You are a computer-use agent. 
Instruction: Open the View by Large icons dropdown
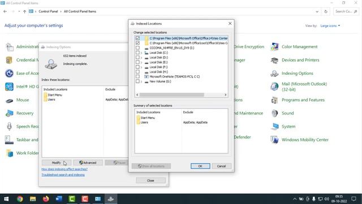pyautogui.click(x=330, y=25)
